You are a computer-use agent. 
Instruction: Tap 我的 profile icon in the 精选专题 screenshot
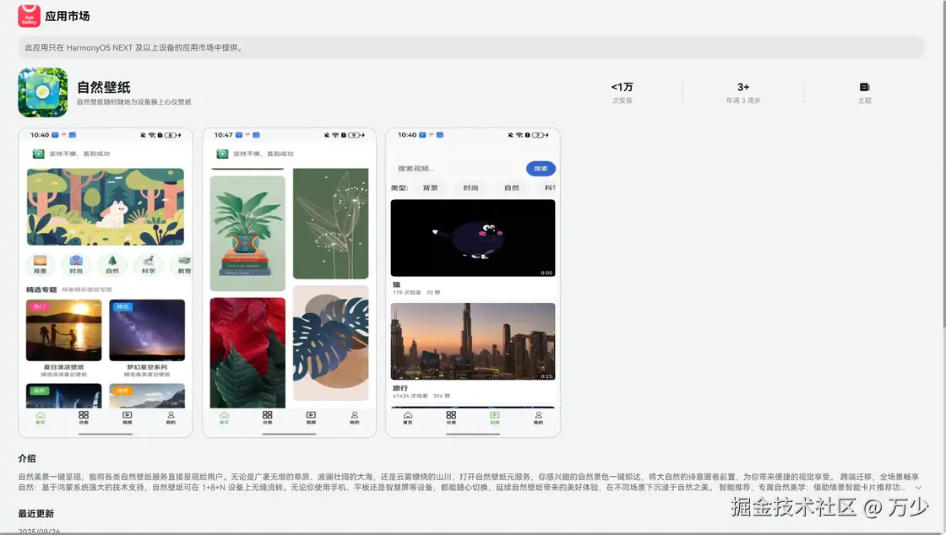tap(171, 415)
